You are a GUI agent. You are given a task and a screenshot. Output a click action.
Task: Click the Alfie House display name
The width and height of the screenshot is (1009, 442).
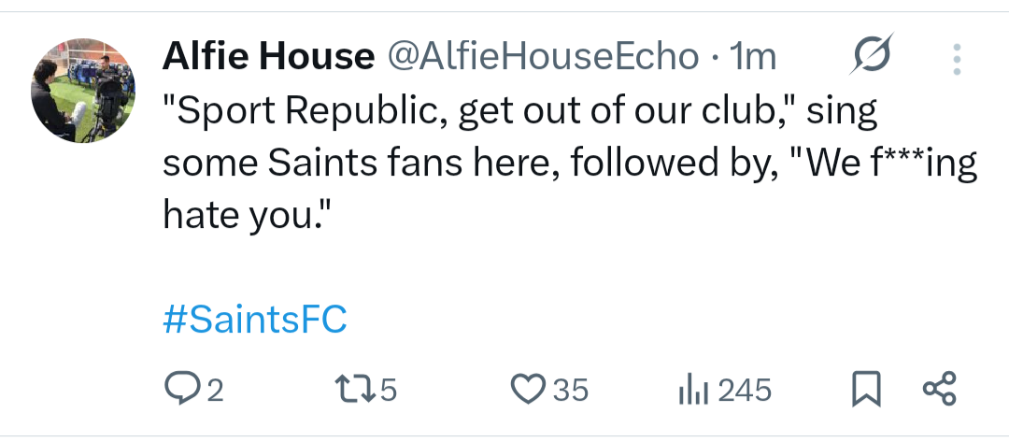pos(268,58)
